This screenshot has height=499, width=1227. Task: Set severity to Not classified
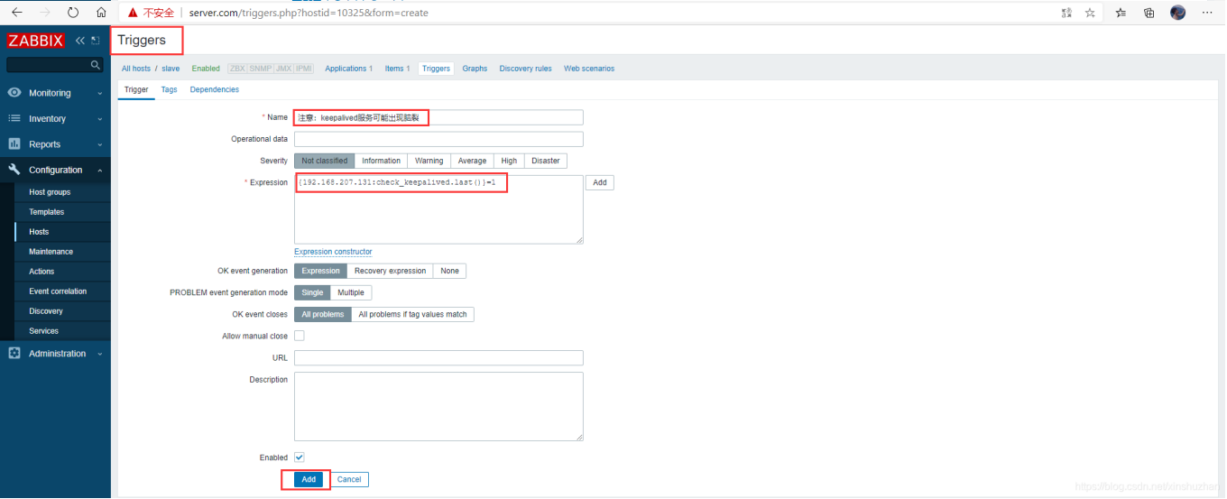click(x=325, y=161)
